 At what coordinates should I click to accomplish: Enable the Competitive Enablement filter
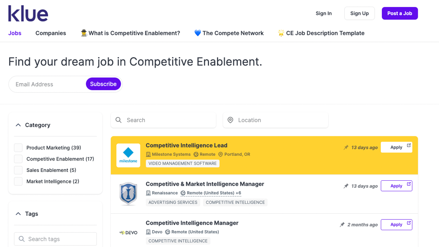pyautogui.click(x=18, y=159)
